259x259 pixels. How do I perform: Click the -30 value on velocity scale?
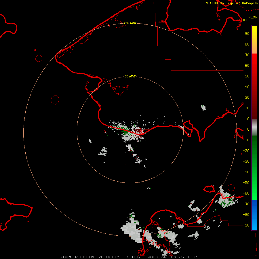coord(246,161)
